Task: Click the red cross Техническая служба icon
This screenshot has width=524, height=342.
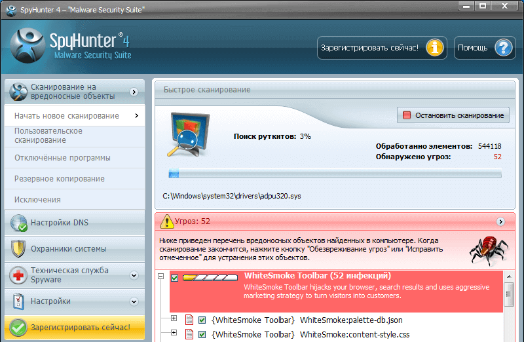Action: [18, 275]
